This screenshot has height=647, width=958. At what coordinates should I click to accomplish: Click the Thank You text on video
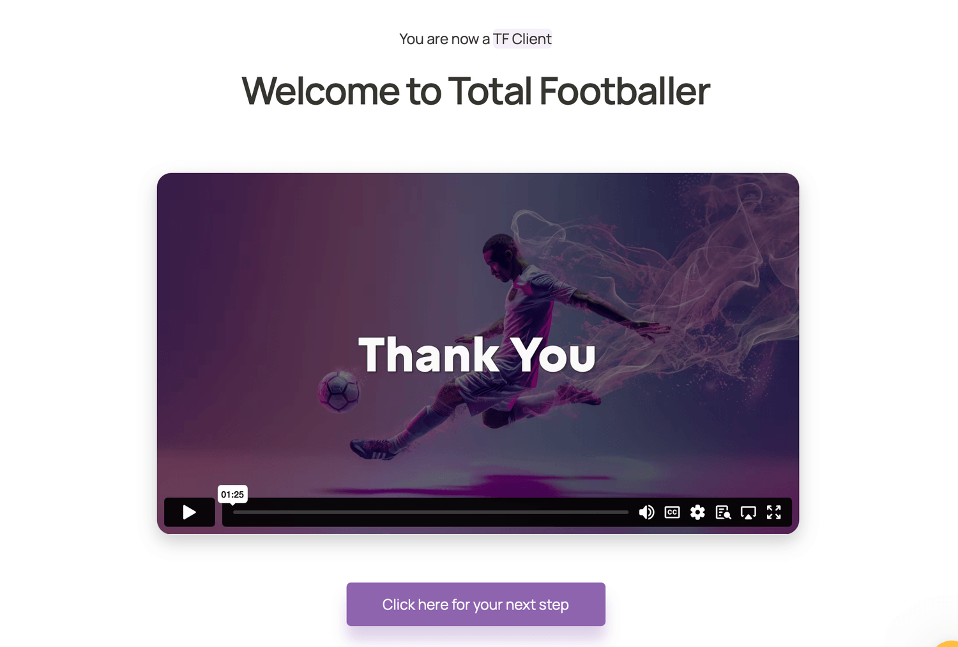coord(477,354)
